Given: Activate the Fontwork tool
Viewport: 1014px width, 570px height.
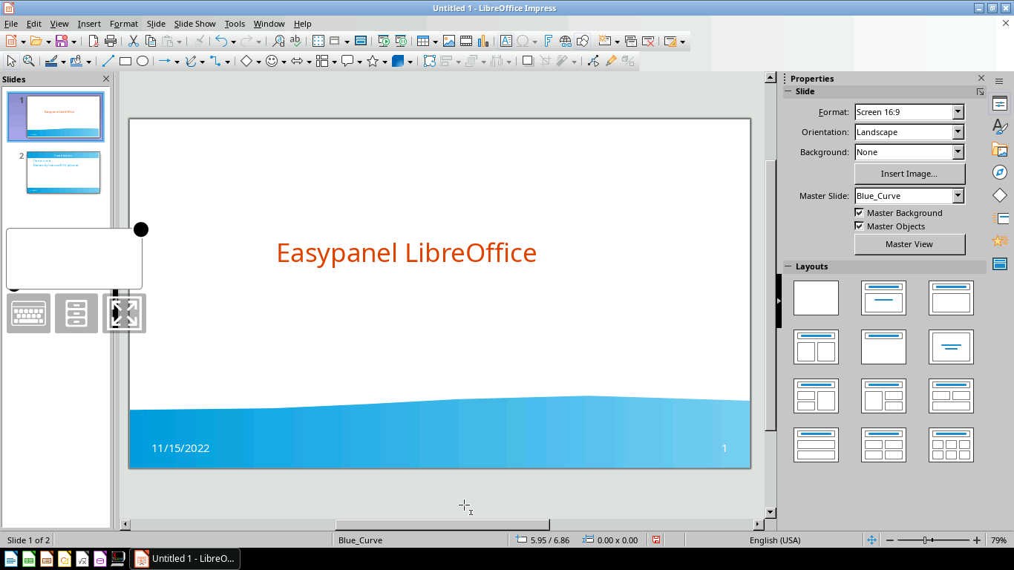Looking at the screenshot, I should pyautogui.click(x=547, y=41).
